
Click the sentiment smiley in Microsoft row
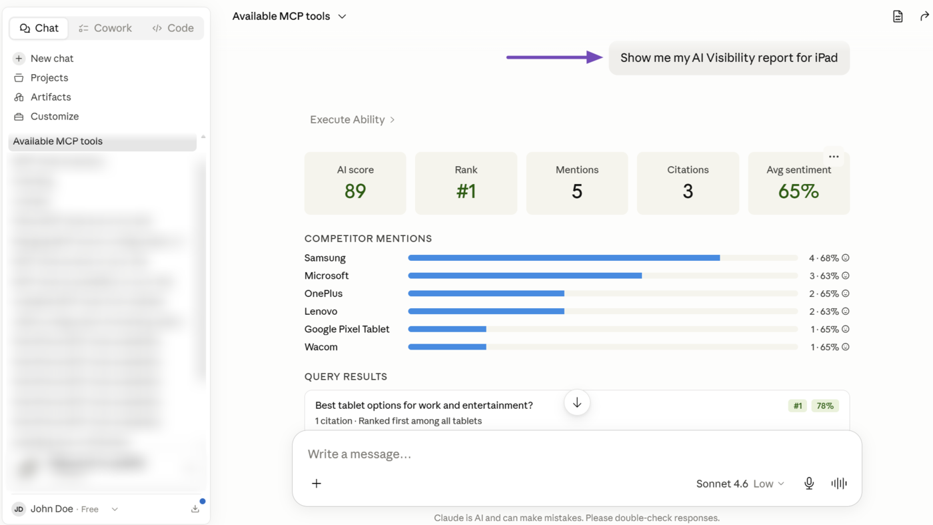pyautogui.click(x=846, y=276)
